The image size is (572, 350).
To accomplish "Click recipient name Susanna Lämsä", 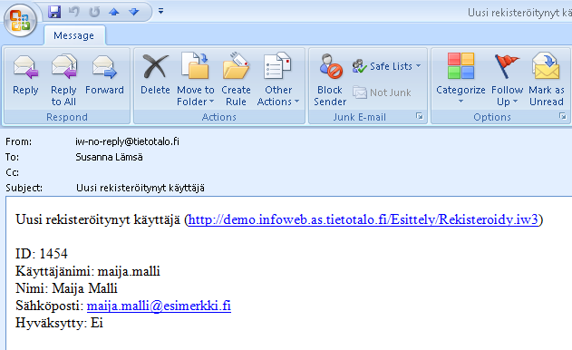I will click(x=109, y=157).
